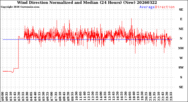
Task: Click the "SE" label just above "E"
Action: (x=181, y=10)
